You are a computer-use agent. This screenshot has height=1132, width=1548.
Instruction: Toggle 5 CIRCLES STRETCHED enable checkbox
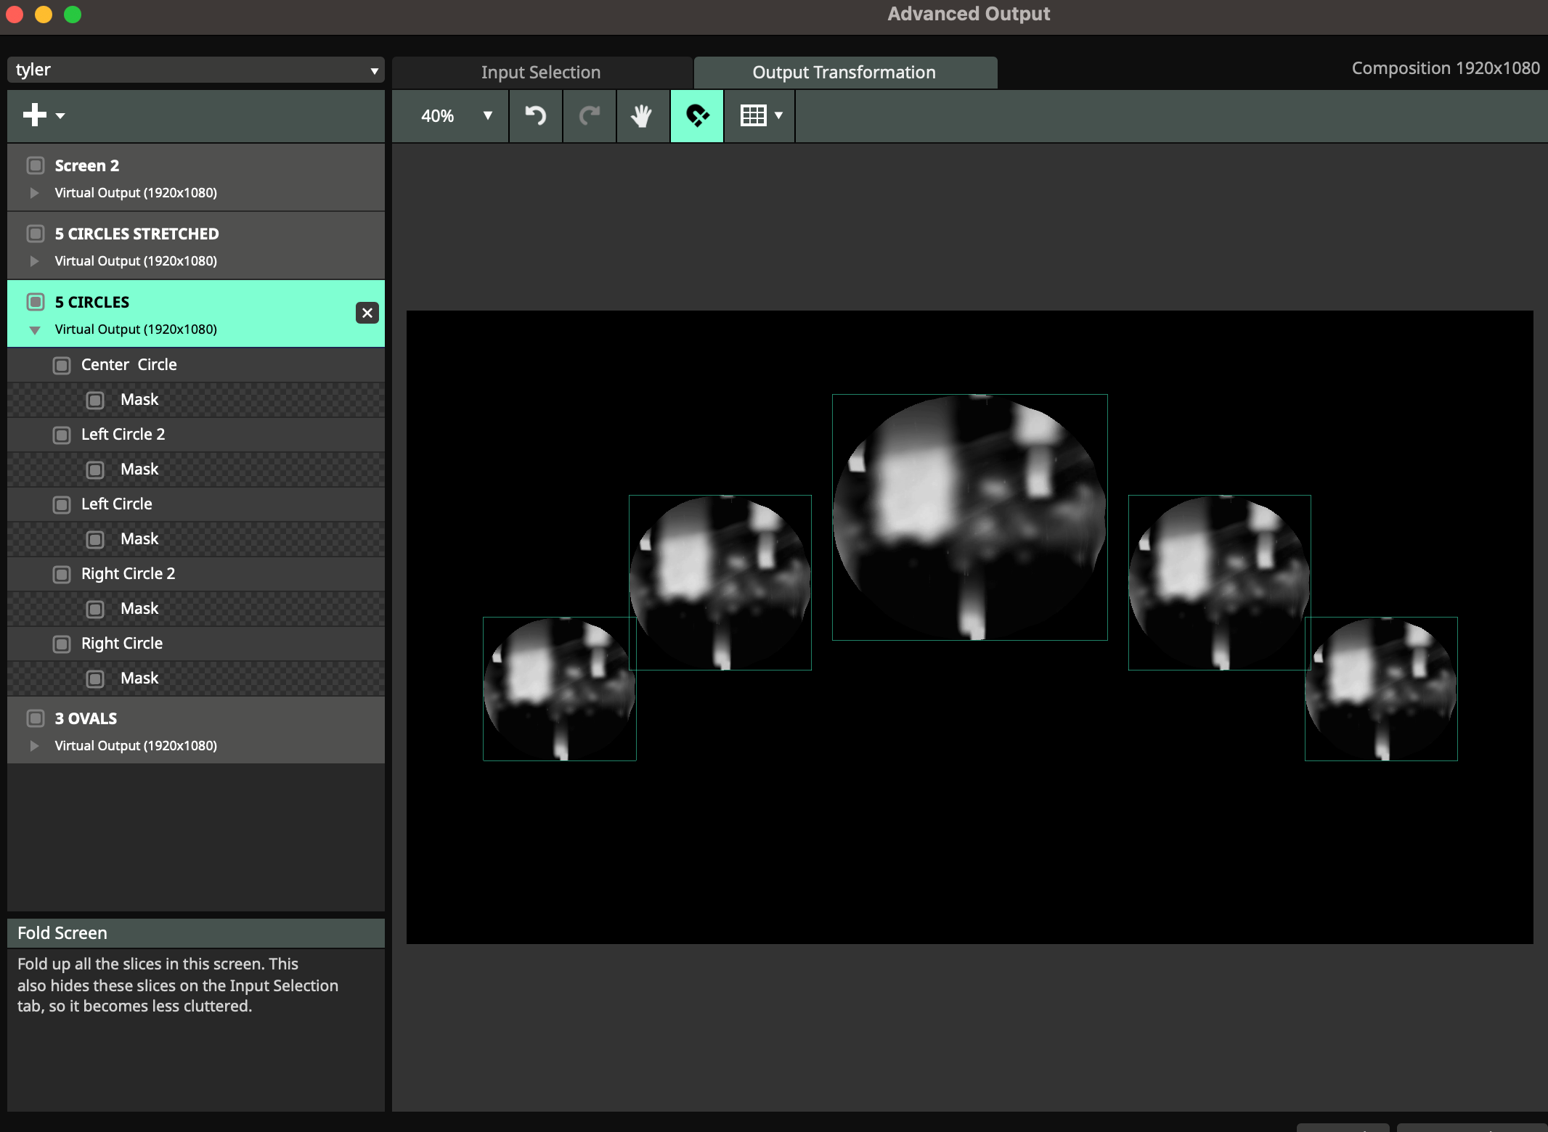(36, 234)
